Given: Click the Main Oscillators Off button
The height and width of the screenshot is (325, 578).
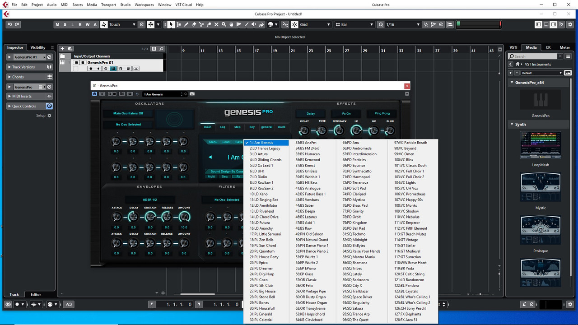Looking at the screenshot, I should 128,113.
